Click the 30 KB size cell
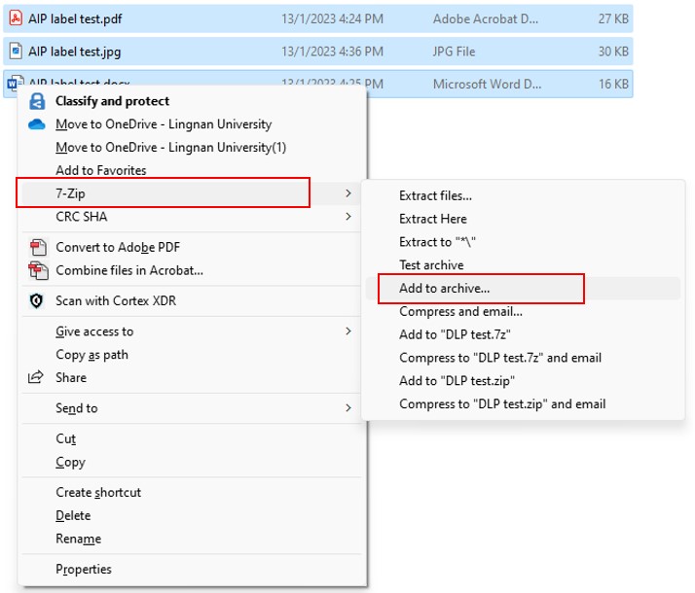Screen dimensions: 695x593 point(613,52)
